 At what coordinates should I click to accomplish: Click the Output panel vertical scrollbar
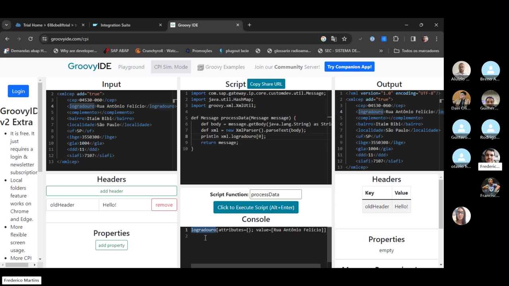click(x=441, y=203)
